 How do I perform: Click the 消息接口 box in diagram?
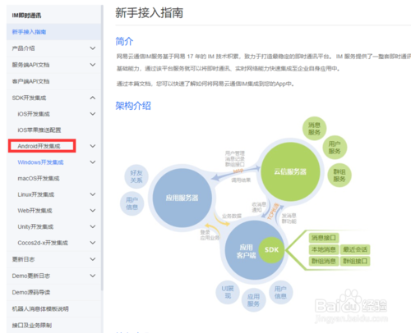click(x=324, y=238)
